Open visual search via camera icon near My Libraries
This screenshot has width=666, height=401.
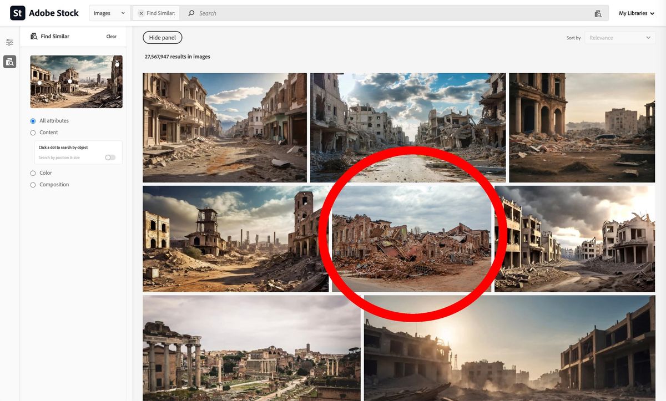coord(598,12)
